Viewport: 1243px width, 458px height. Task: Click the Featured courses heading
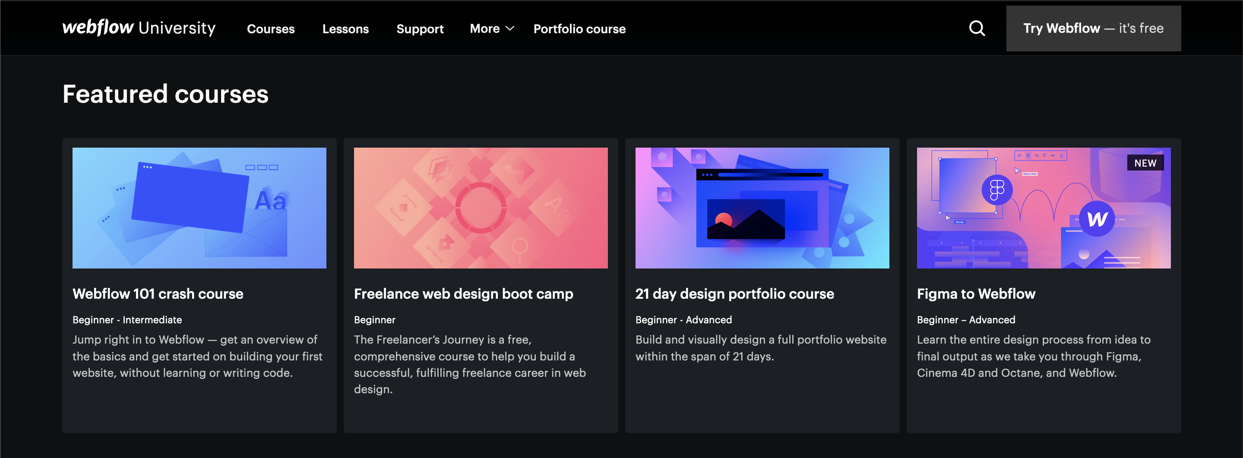tap(165, 94)
